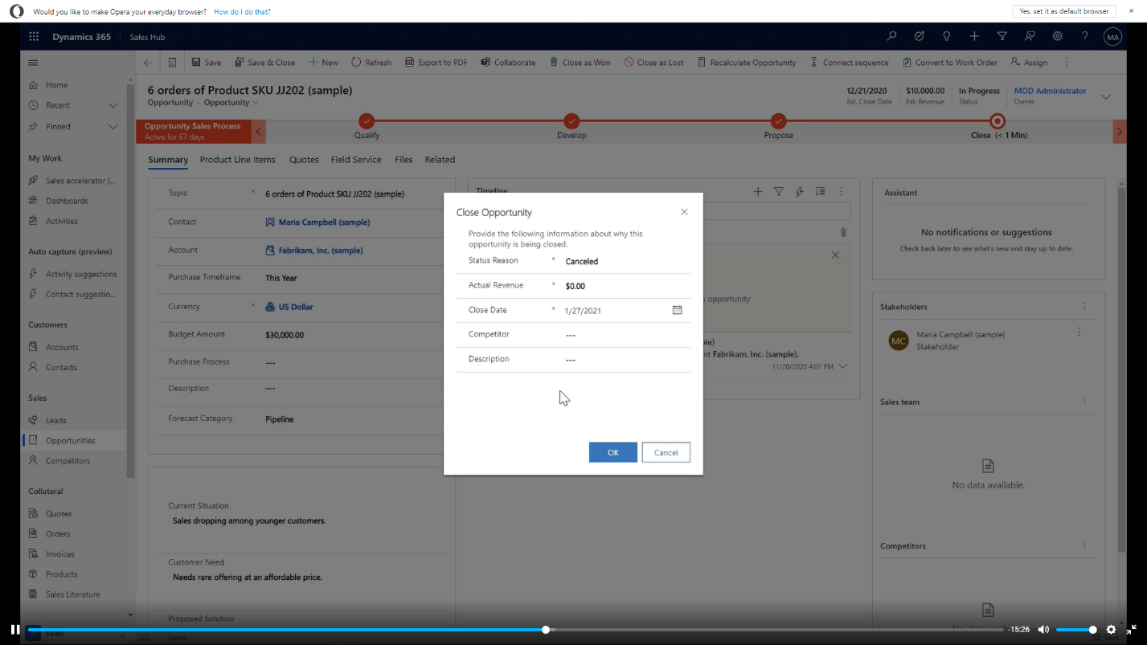The image size is (1147, 645).
Task: Pause the video playback
Action: tap(14, 630)
